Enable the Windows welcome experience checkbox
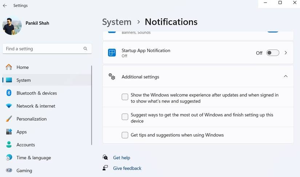The image size is (300, 177). click(125, 97)
